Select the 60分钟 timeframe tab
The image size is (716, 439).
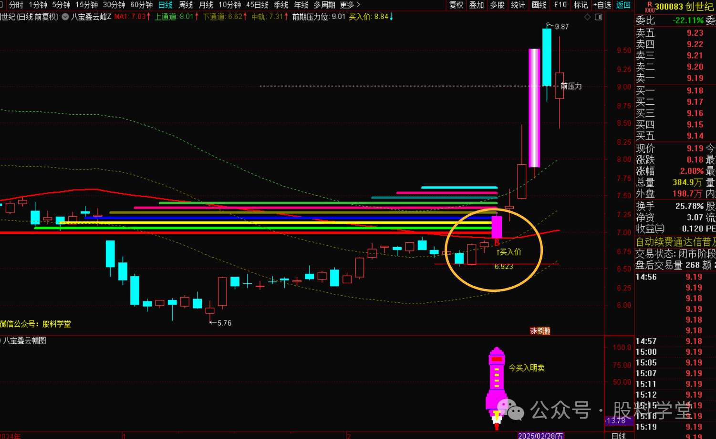tap(141, 5)
